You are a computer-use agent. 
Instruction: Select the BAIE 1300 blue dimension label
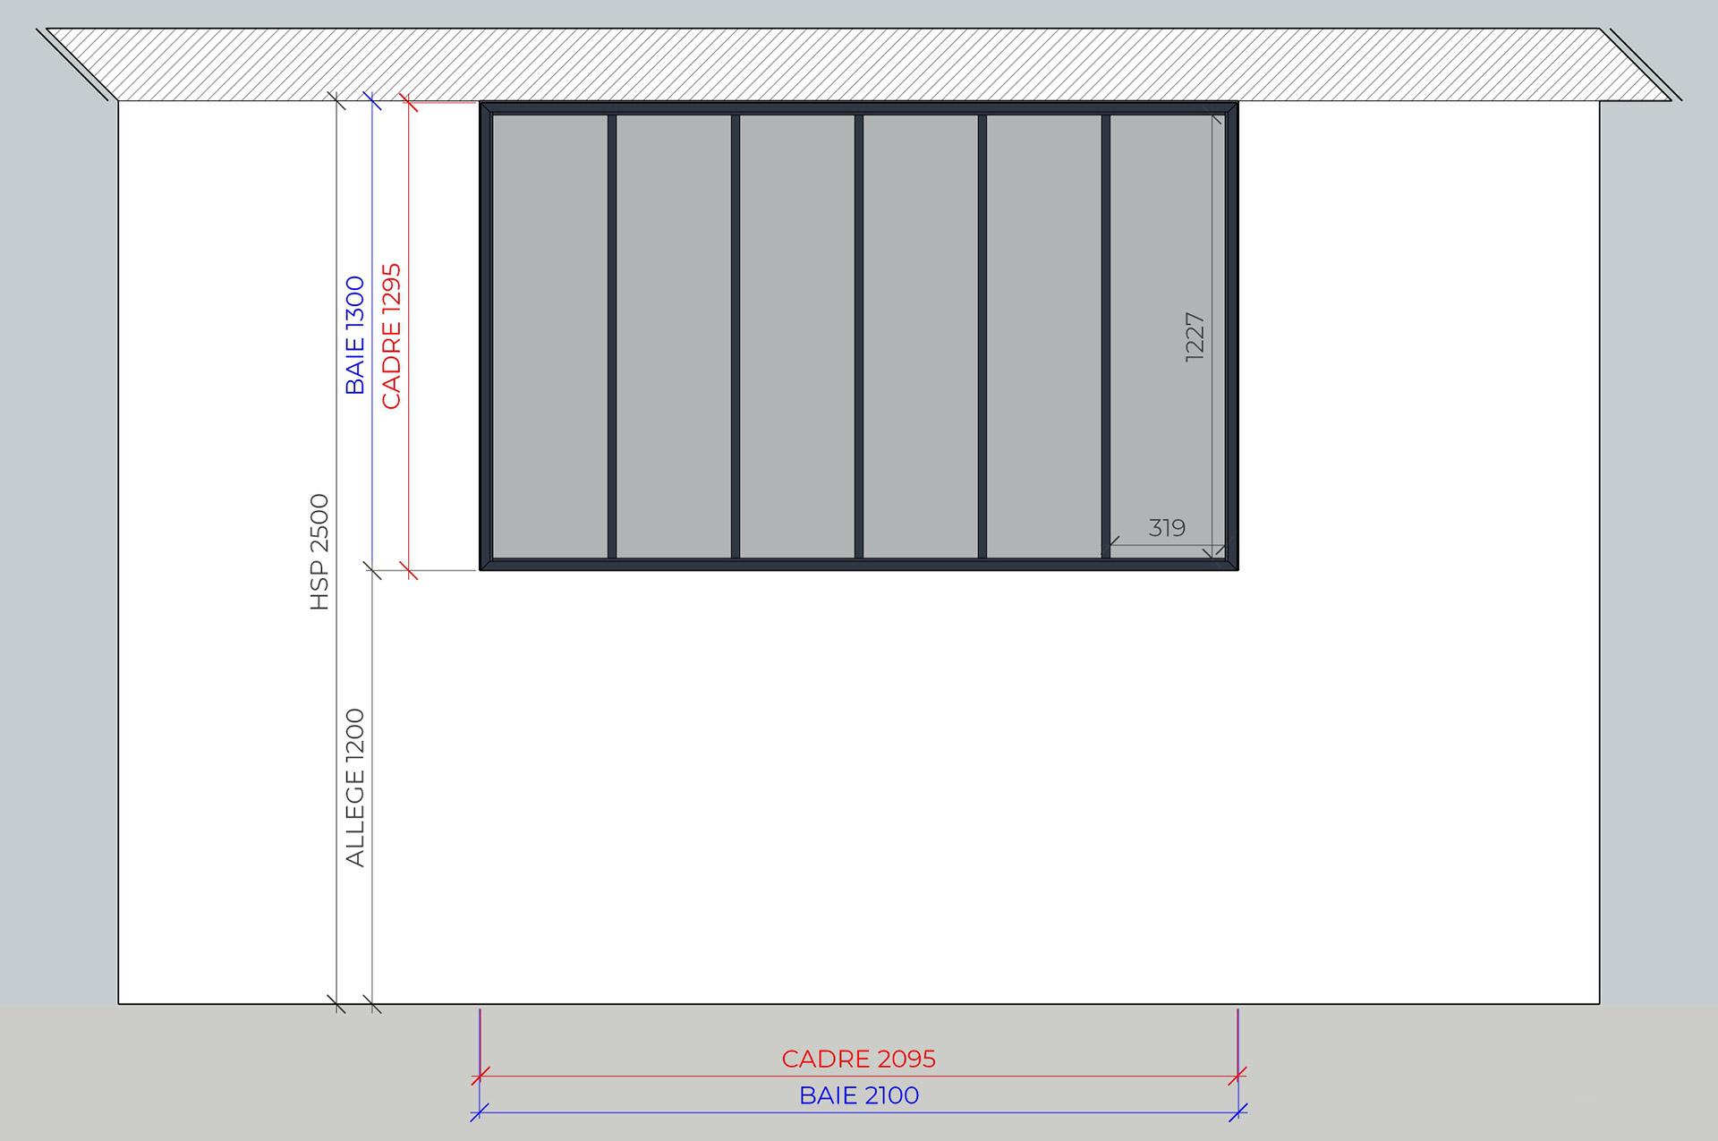coord(355,336)
